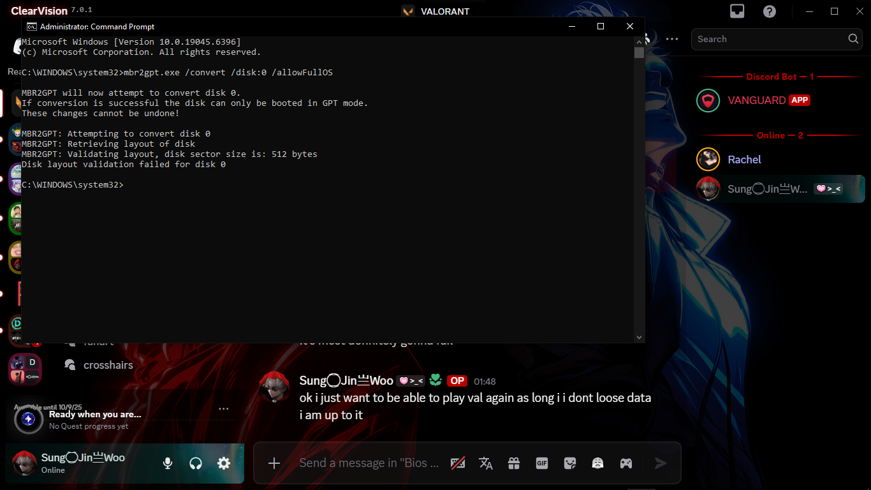Click the Quest orb icon
The width and height of the screenshot is (871, 490).
(x=28, y=419)
